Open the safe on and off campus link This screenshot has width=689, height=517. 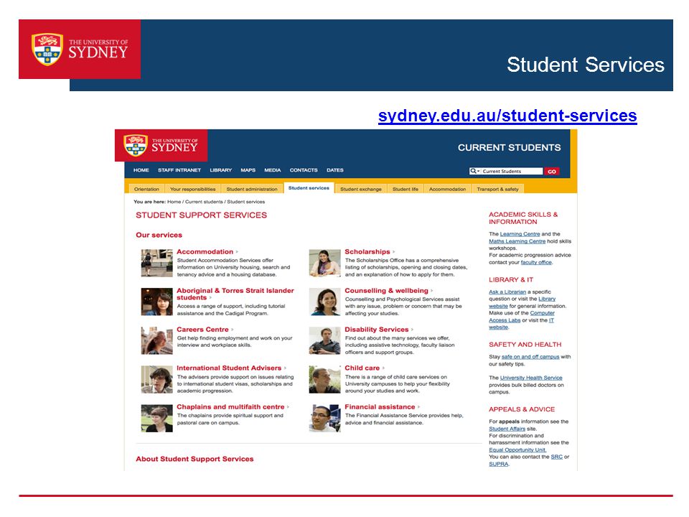(x=530, y=357)
